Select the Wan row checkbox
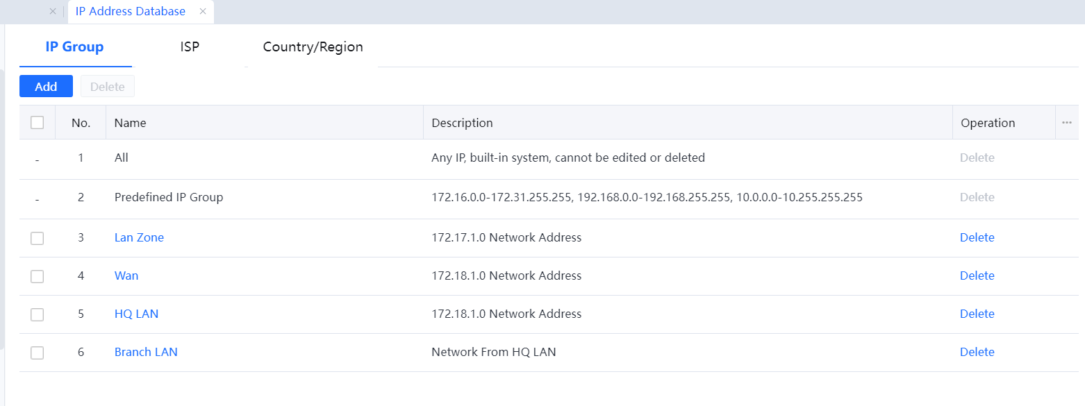 (38, 276)
